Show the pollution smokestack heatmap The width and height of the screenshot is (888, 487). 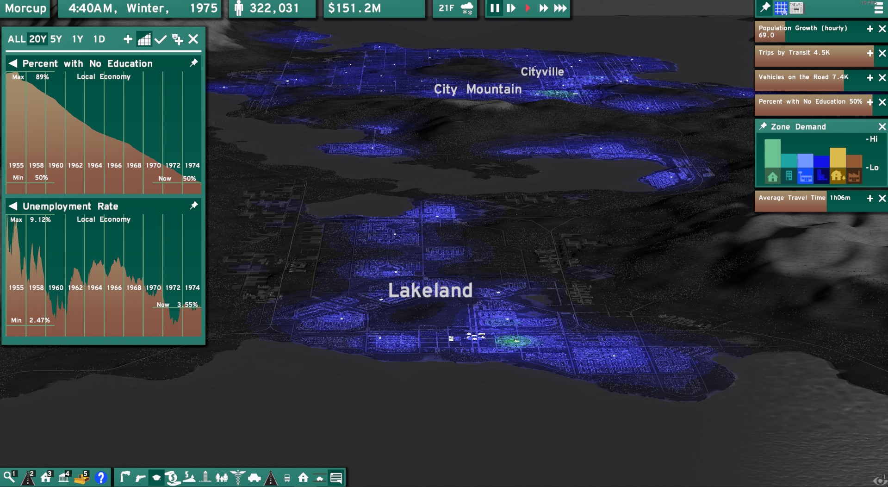(x=124, y=477)
